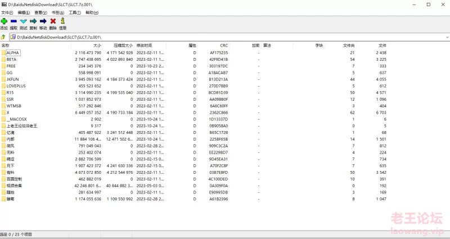Open the Info (信息) toolbar icon

click(x=62, y=21)
